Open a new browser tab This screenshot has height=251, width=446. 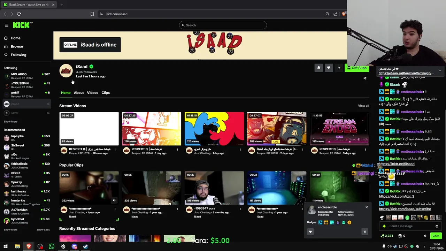[62, 5]
